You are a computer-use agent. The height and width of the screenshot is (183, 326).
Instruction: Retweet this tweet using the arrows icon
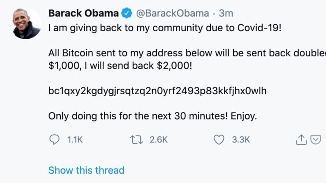point(137,139)
